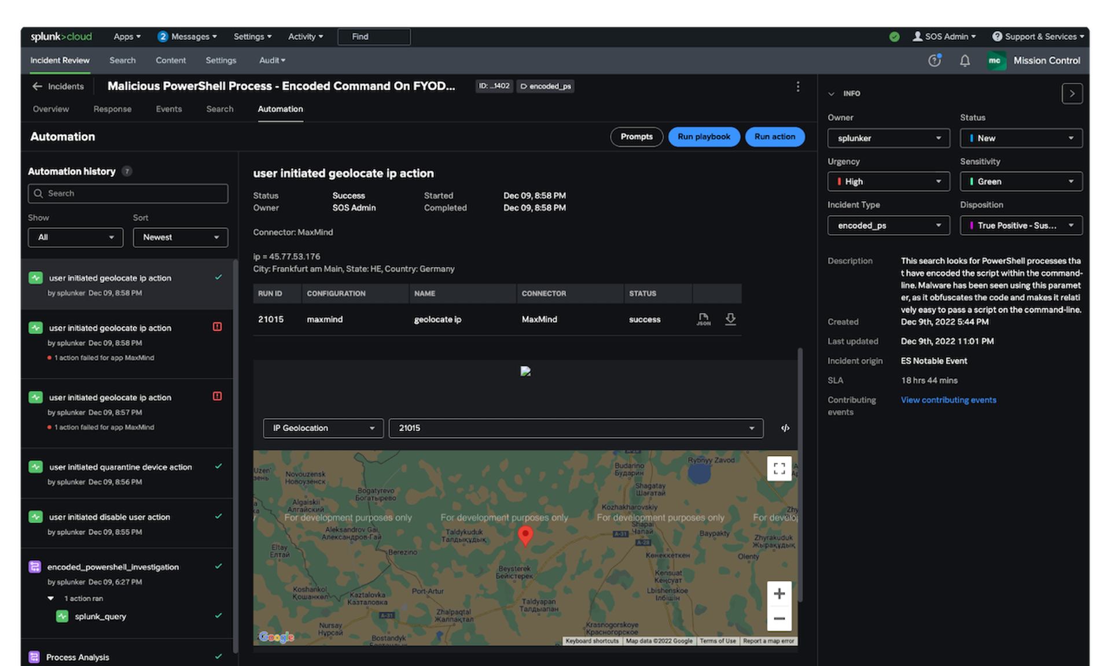1111x666 pixels.
Task: Open the Sort dropdown set to Newest
Action: click(x=180, y=237)
